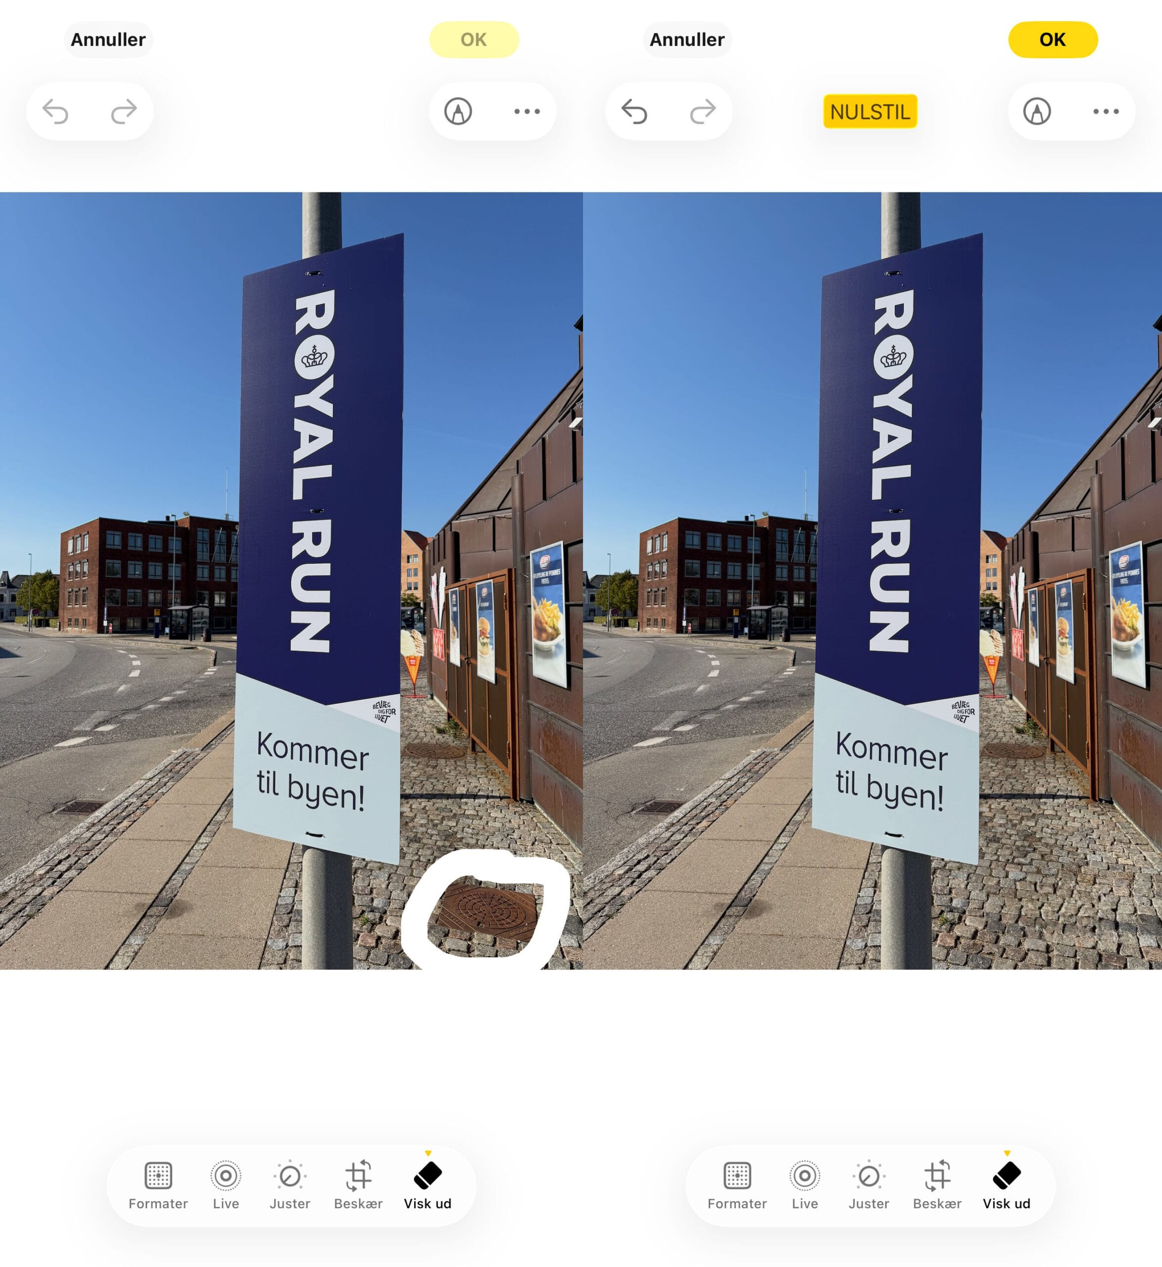Undo the erase in the right screen

(x=634, y=112)
